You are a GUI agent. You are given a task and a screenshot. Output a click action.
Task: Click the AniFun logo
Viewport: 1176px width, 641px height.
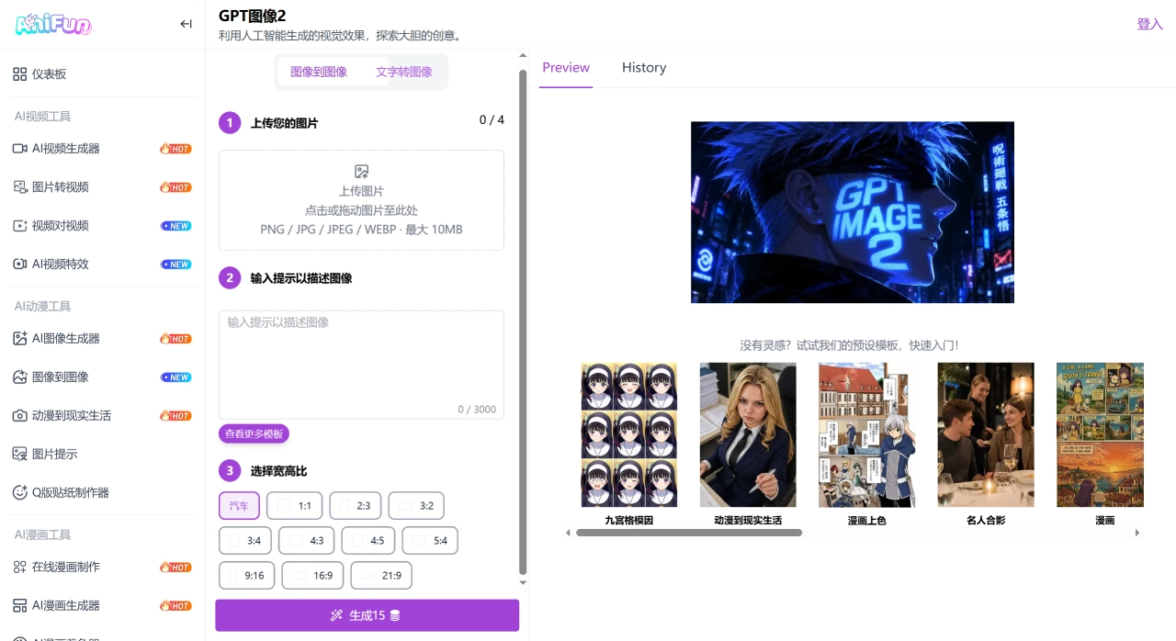[54, 24]
